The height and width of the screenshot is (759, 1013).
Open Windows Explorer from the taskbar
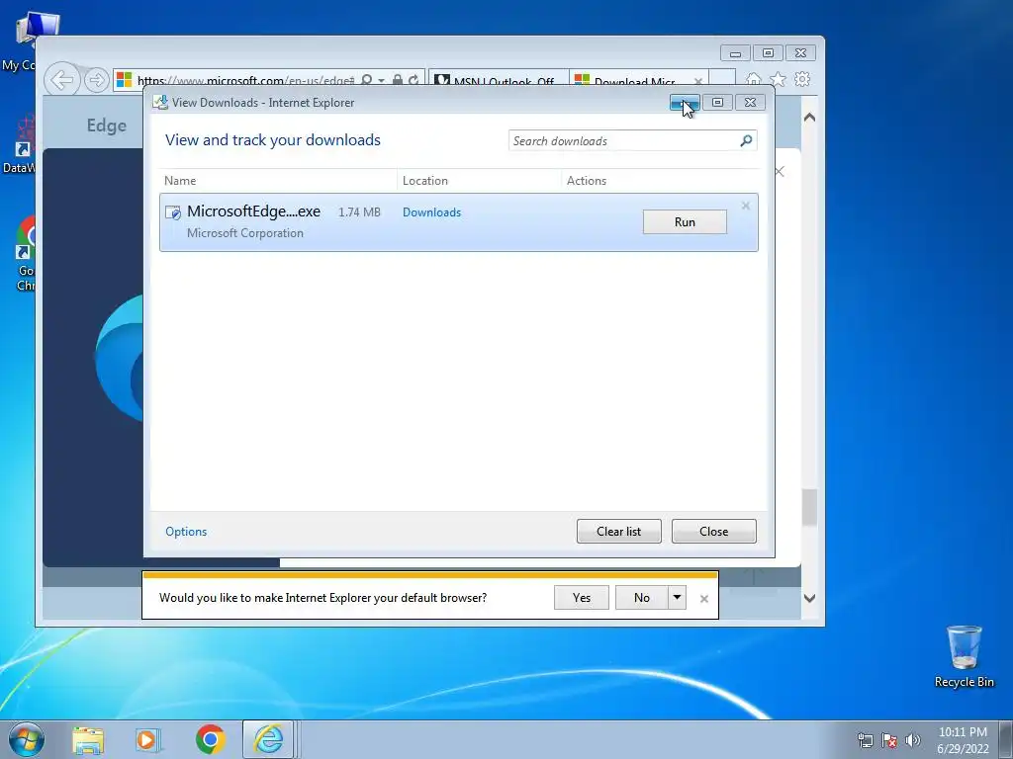pos(88,739)
